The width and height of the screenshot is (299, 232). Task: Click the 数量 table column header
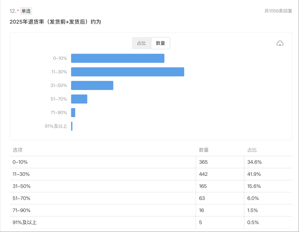click(x=204, y=150)
